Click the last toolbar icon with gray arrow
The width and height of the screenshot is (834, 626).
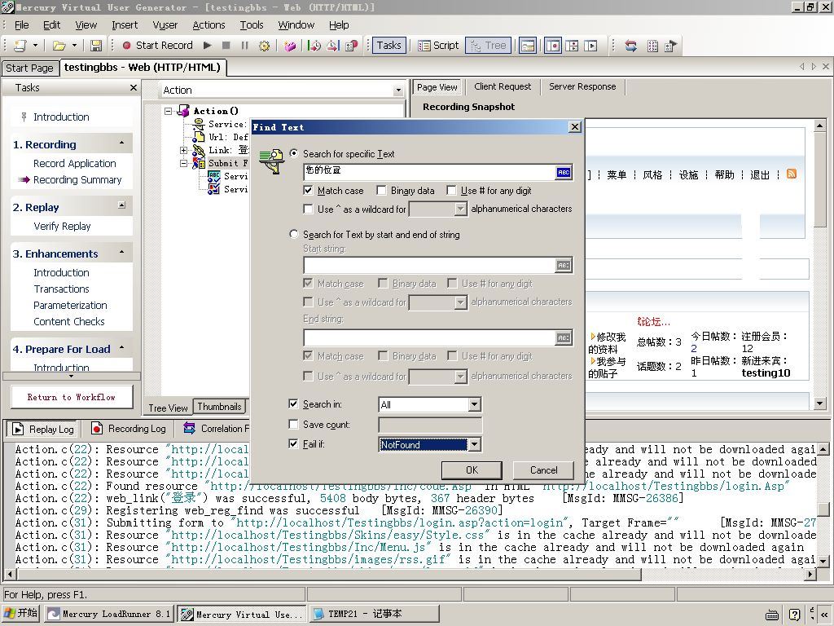pos(671,46)
